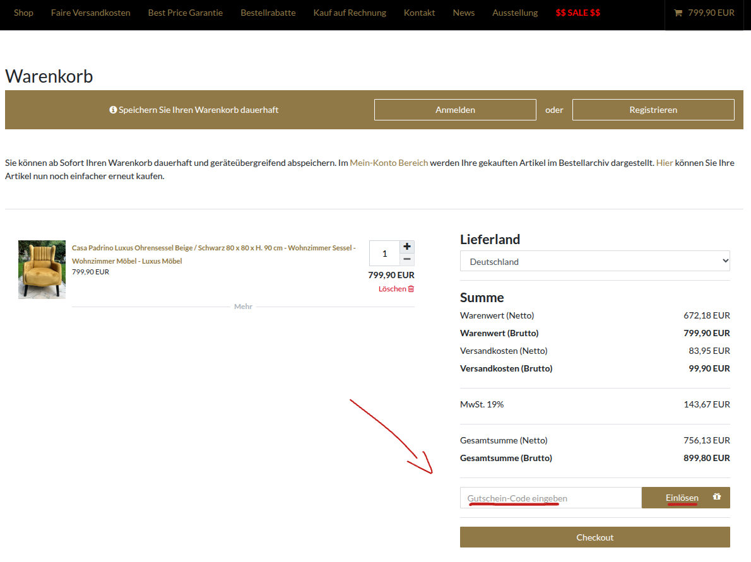Decrease quantity with the minus button
751x562 pixels.
tap(407, 259)
